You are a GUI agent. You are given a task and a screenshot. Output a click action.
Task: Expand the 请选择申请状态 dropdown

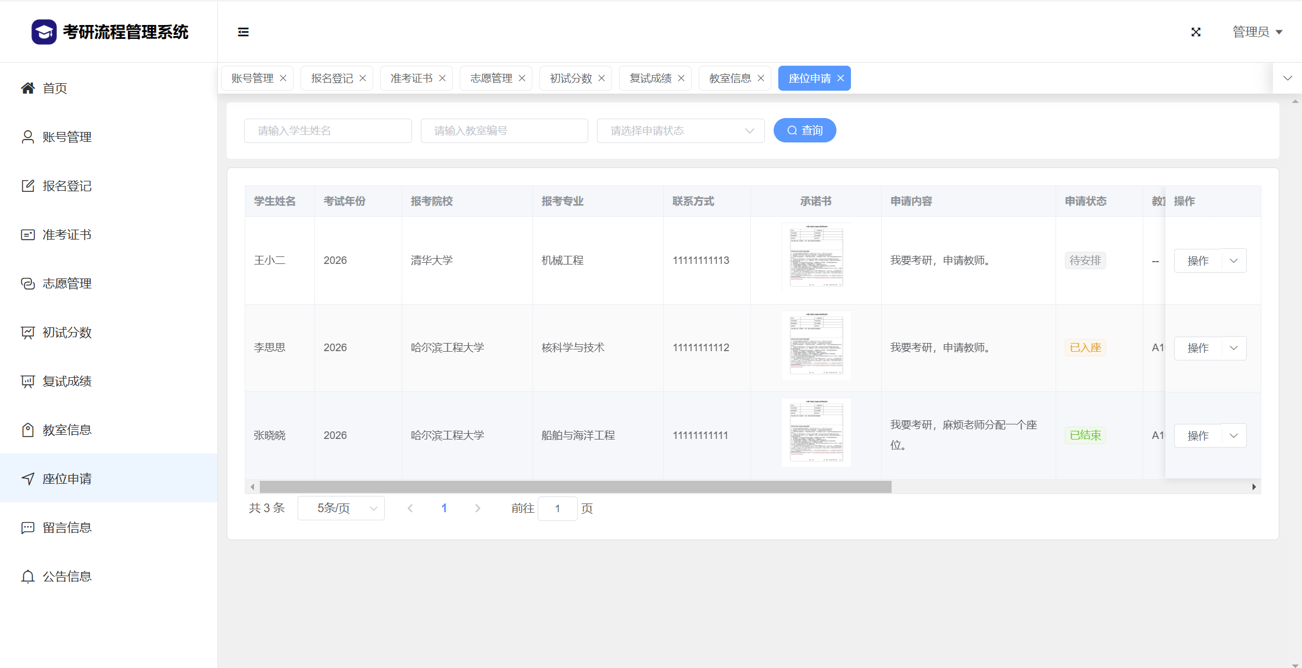click(680, 131)
